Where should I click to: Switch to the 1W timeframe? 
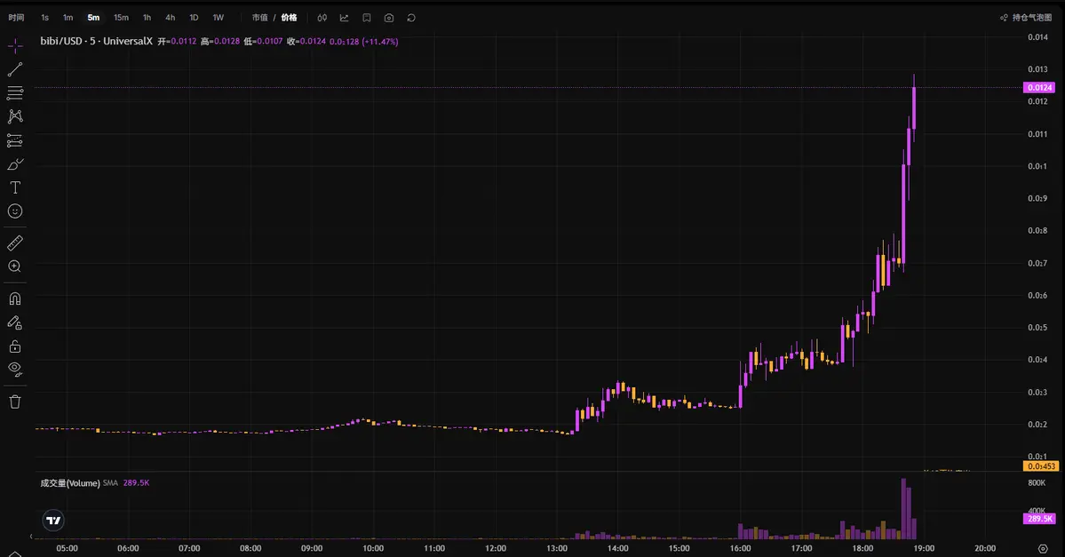point(218,18)
